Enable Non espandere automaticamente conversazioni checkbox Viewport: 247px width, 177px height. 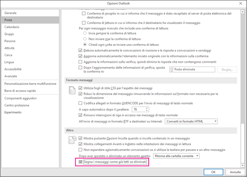(80, 150)
